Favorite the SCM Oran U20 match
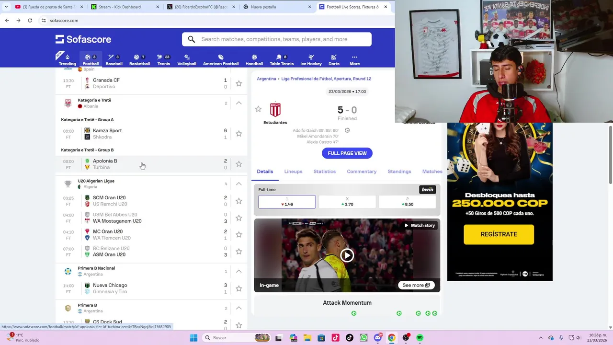The height and width of the screenshot is (345, 613). click(x=239, y=201)
